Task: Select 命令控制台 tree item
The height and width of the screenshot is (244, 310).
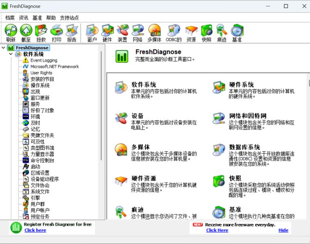Action: pos(42,160)
